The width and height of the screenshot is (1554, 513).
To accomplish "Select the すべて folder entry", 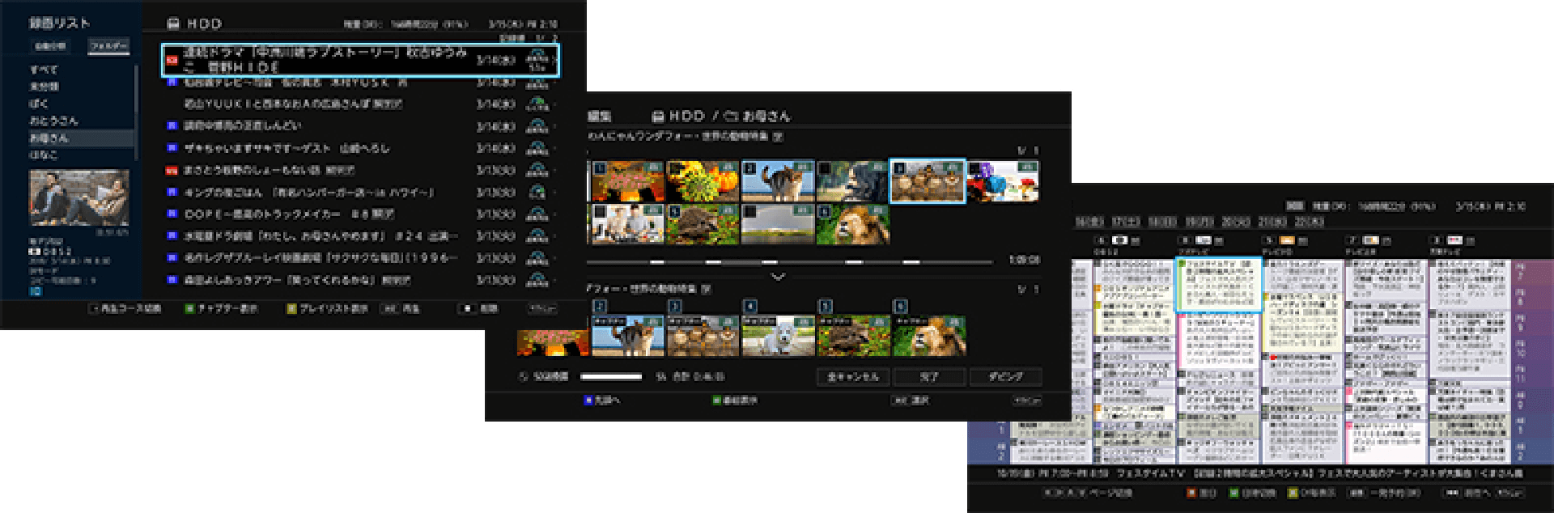I will click(44, 70).
